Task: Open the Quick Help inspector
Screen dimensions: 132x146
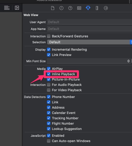Action: (x=70, y=8)
